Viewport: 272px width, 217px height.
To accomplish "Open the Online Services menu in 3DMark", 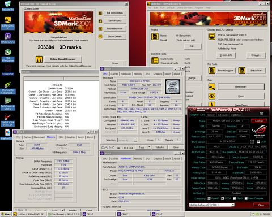I will (184, 8).
